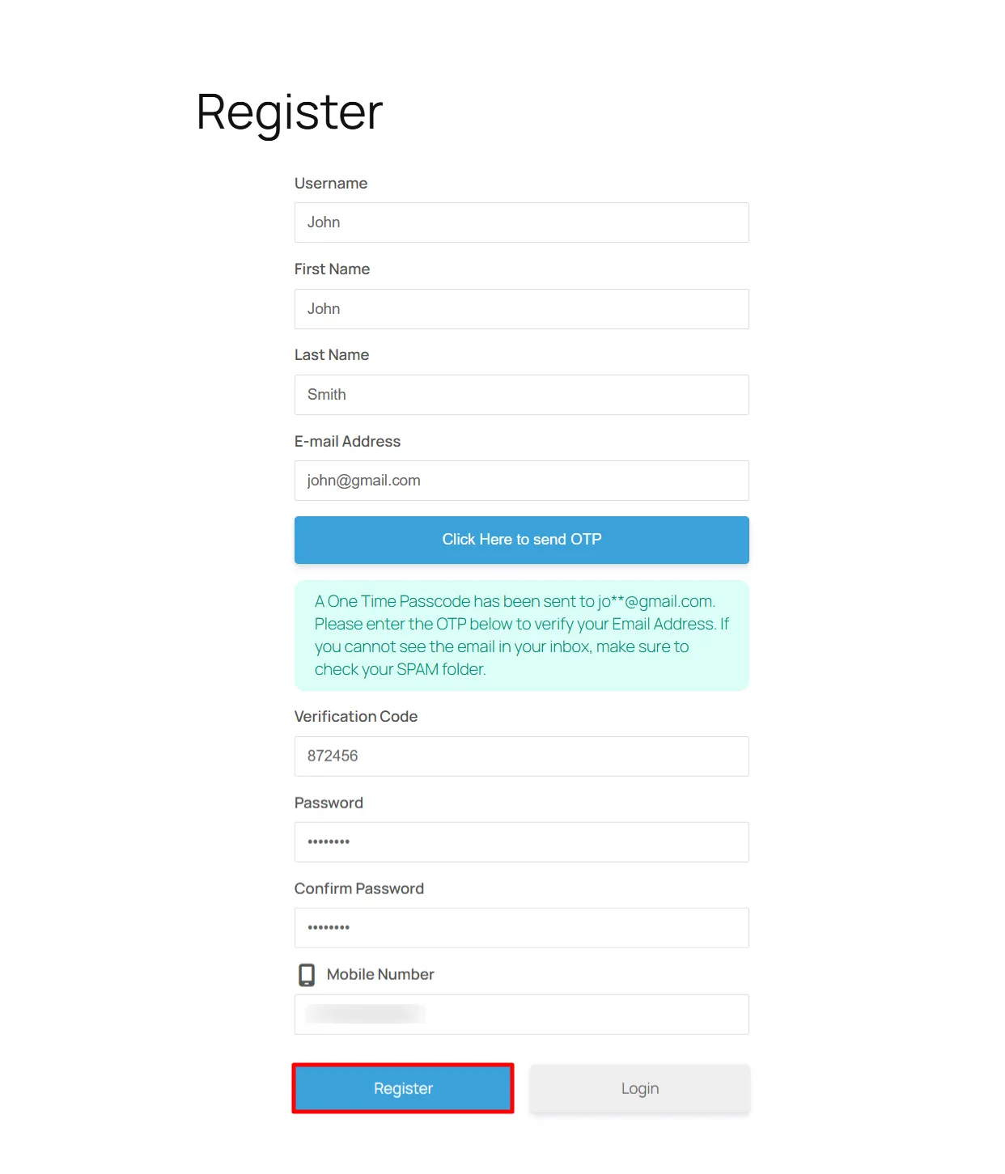Click the E-mail Address label
This screenshot has width=1005, height=1174.
[x=347, y=441]
